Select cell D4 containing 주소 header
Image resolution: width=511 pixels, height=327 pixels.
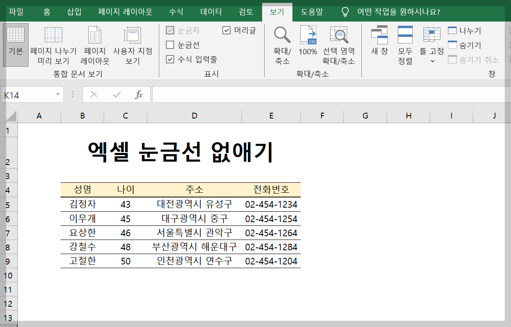point(194,190)
